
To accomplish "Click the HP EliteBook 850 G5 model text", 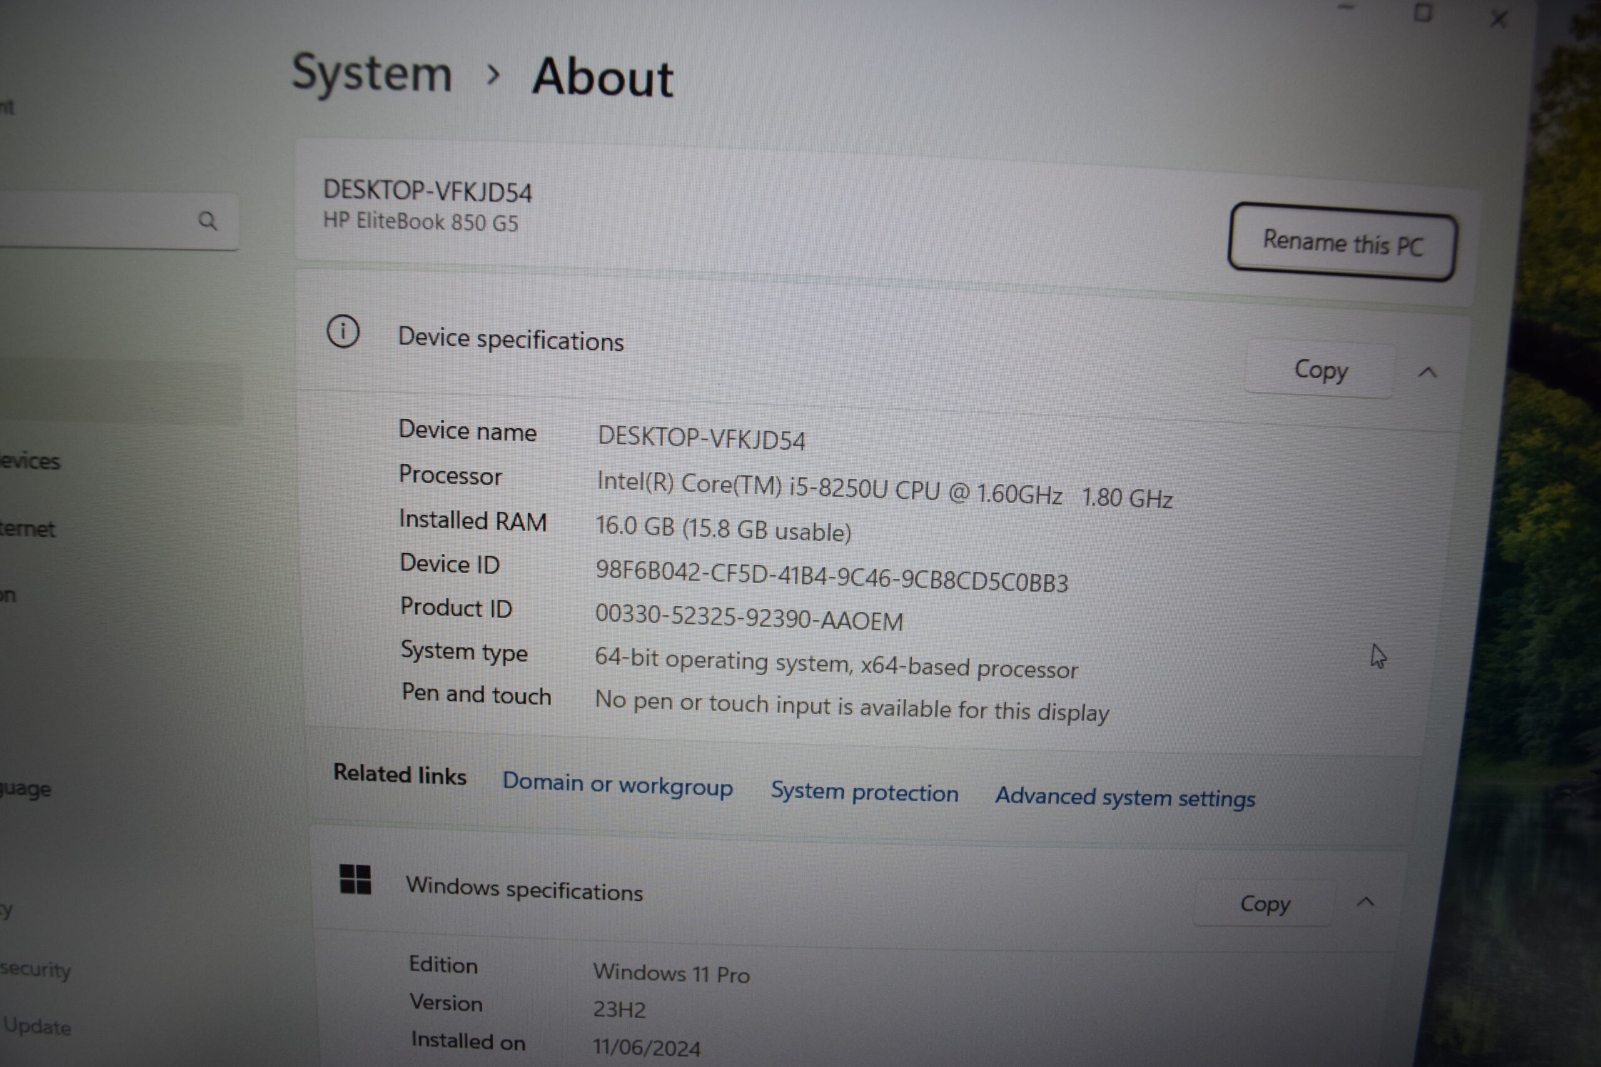I will [421, 221].
